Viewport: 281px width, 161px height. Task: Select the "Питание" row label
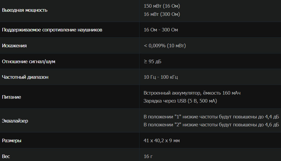coord(11,97)
